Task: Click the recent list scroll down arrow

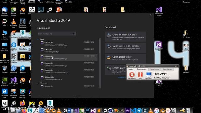Action: pos(100,87)
